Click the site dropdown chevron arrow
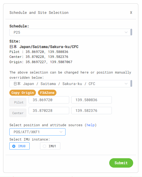The height and width of the screenshot is (177, 142). coord(126,84)
